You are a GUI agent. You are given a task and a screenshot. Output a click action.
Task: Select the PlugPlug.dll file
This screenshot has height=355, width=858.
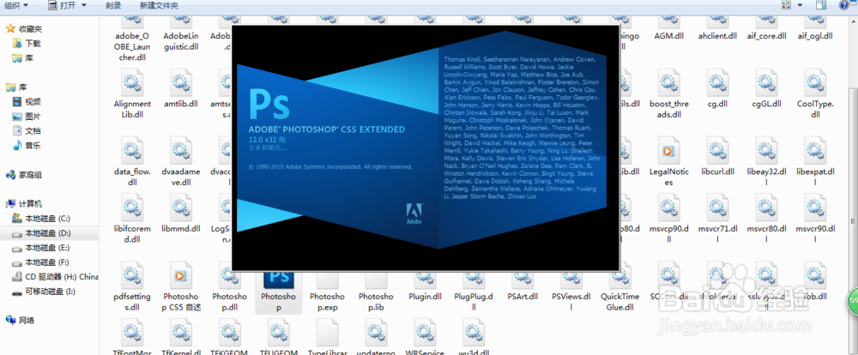[x=474, y=291]
